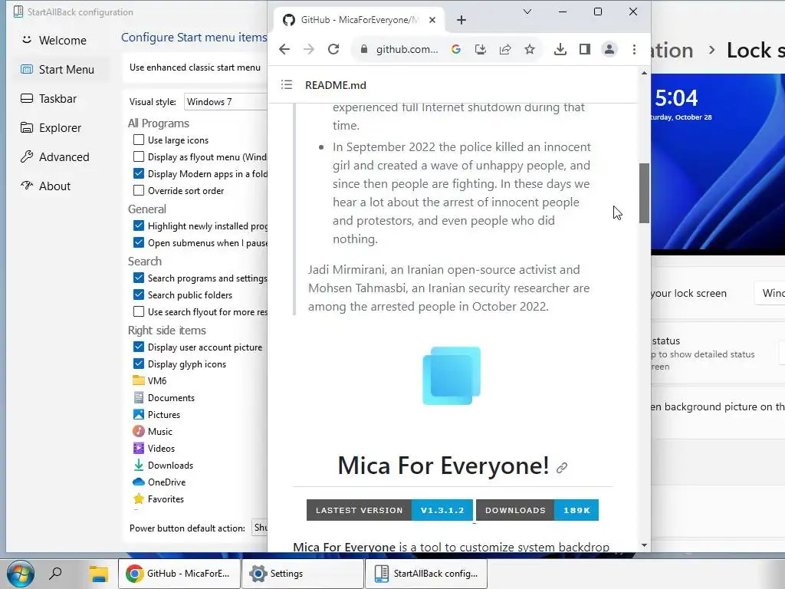Open Power button default action dropdown
The image size is (785, 589).
(x=259, y=528)
